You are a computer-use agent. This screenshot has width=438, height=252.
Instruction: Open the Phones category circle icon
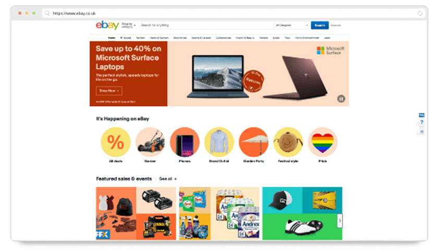pos(185,142)
